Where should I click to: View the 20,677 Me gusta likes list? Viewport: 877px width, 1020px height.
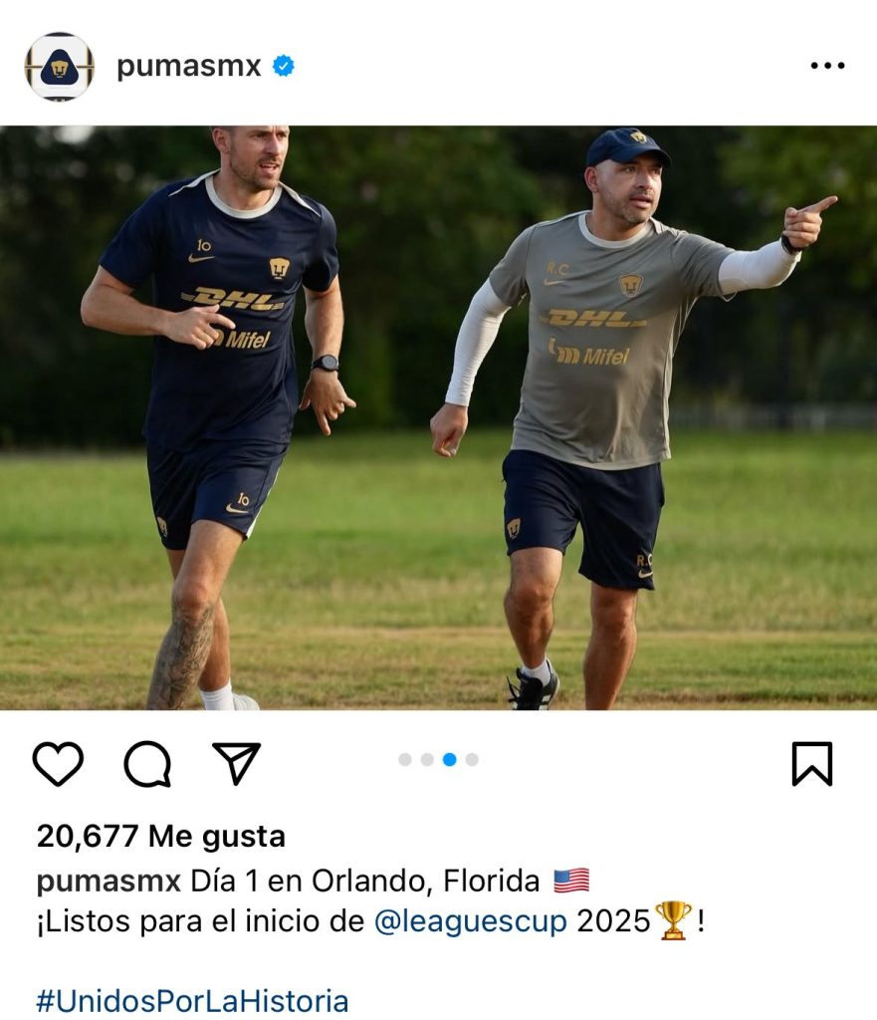tap(160, 837)
